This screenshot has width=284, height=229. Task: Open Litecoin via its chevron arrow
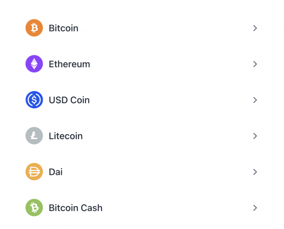255,136
